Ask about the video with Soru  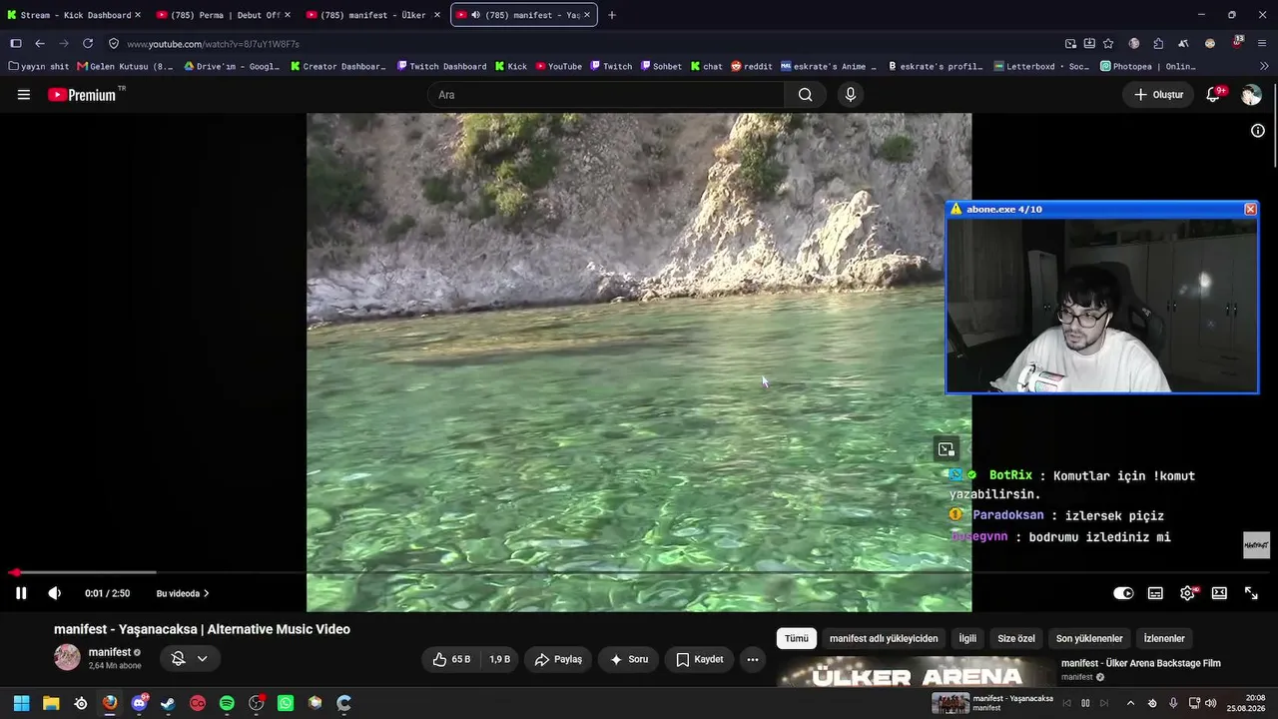click(629, 659)
